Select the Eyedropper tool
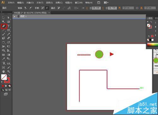The image size is (158, 115). [x=3, y=59]
